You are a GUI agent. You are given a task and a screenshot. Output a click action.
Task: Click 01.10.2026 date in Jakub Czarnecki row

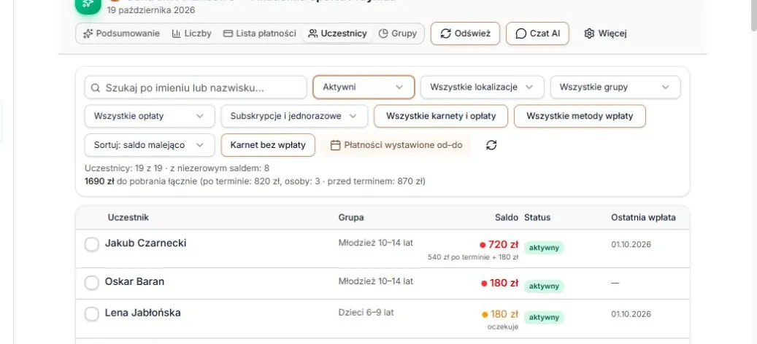631,244
